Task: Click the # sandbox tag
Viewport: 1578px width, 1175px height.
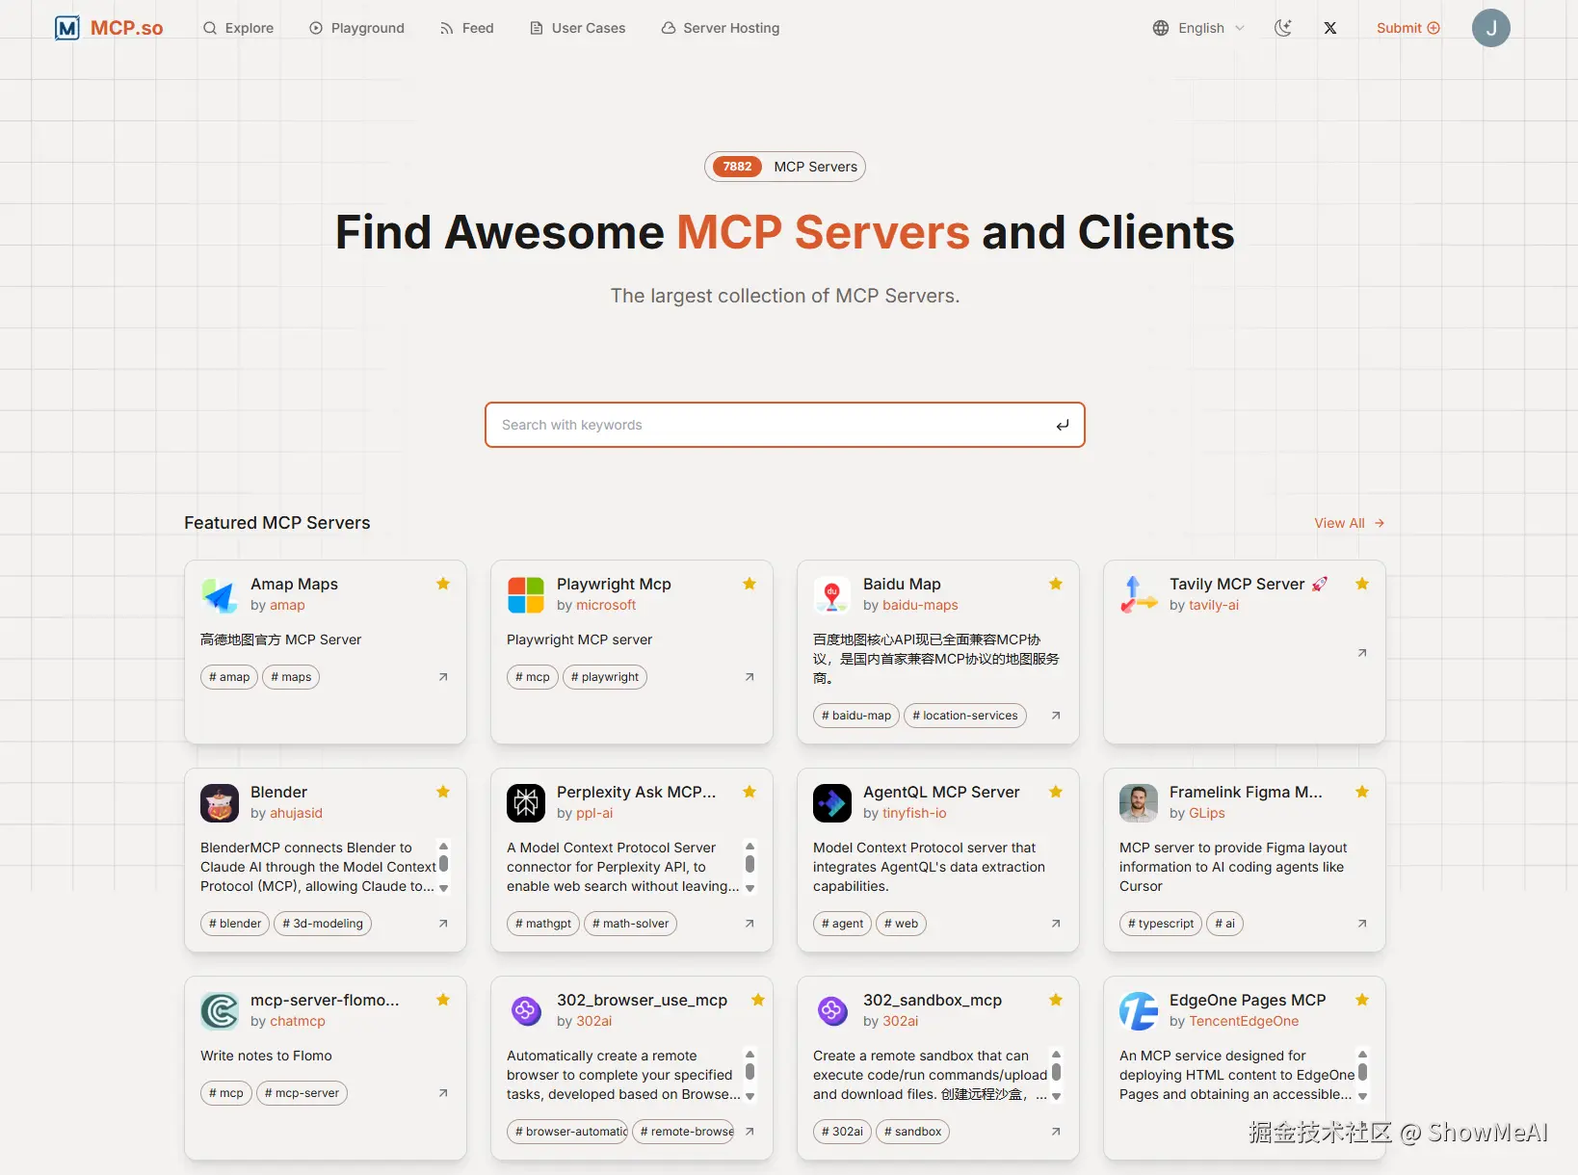Action: coord(913,1132)
